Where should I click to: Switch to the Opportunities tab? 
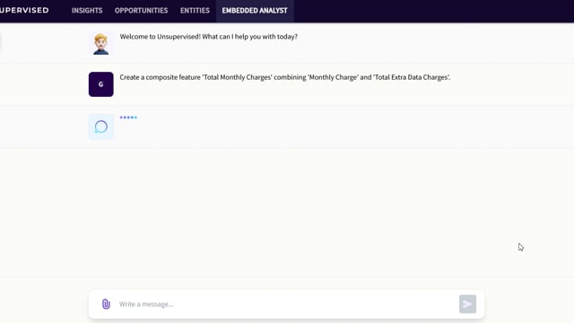click(x=142, y=11)
